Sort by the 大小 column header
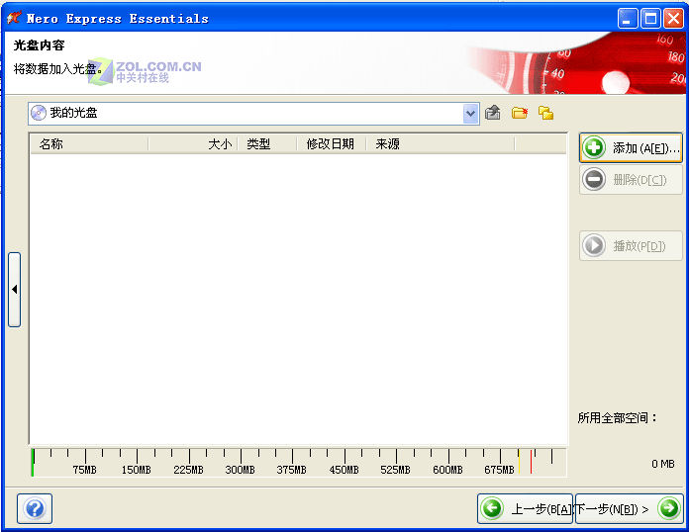 pyautogui.click(x=193, y=144)
